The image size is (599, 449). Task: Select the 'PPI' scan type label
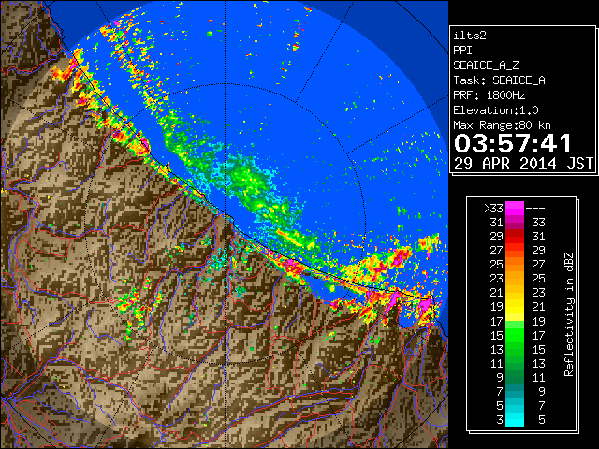(x=462, y=51)
